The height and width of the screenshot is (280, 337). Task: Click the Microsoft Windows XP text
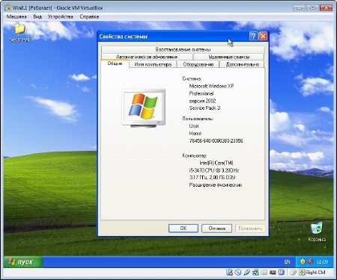click(211, 86)
